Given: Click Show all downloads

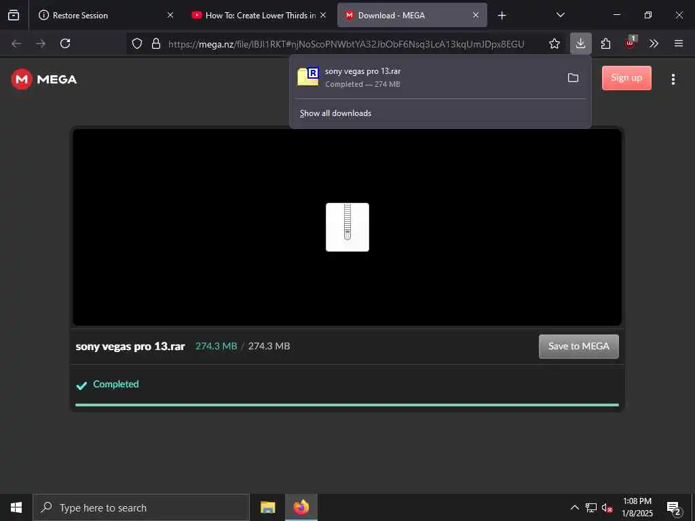Looking at the screenshot, I should 335,113.
